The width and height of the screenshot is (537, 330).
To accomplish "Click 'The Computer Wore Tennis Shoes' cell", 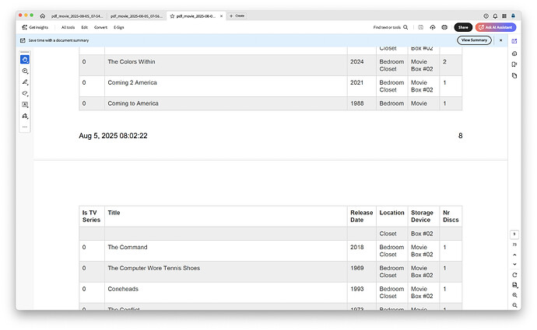I will point(226,272).
